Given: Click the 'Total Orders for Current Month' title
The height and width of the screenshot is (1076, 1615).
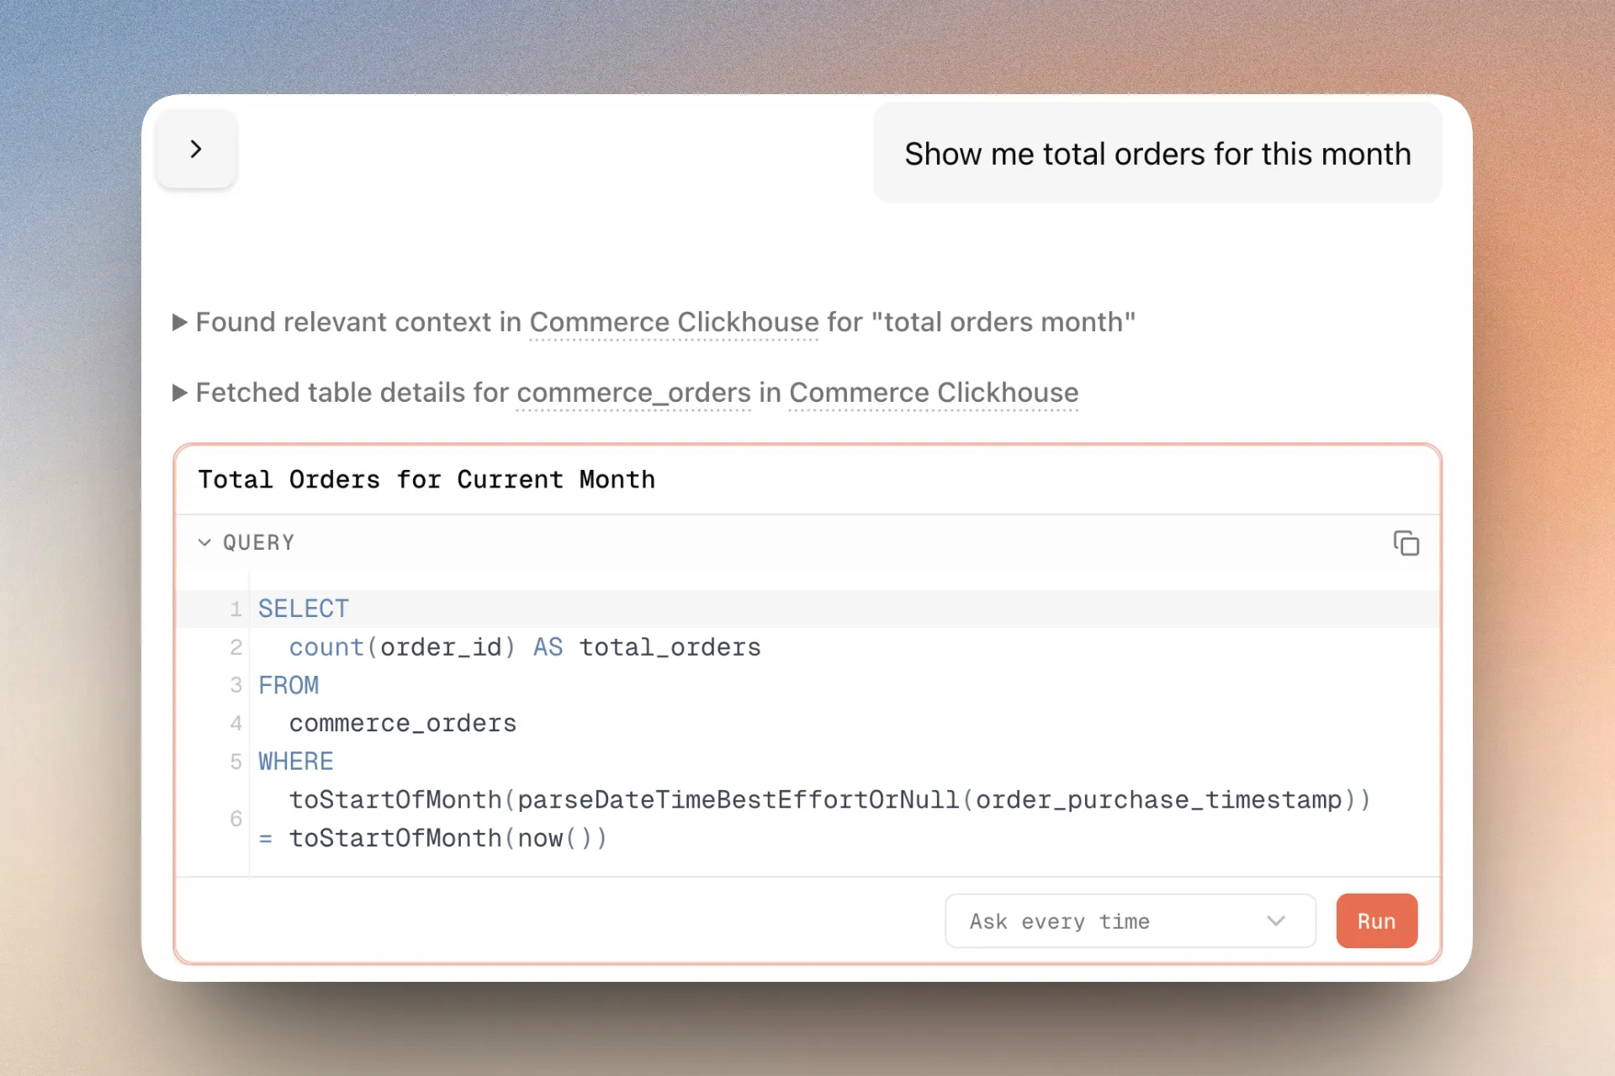Looking at the screenshot, I should pyautogui.click(x=426, y=480).
